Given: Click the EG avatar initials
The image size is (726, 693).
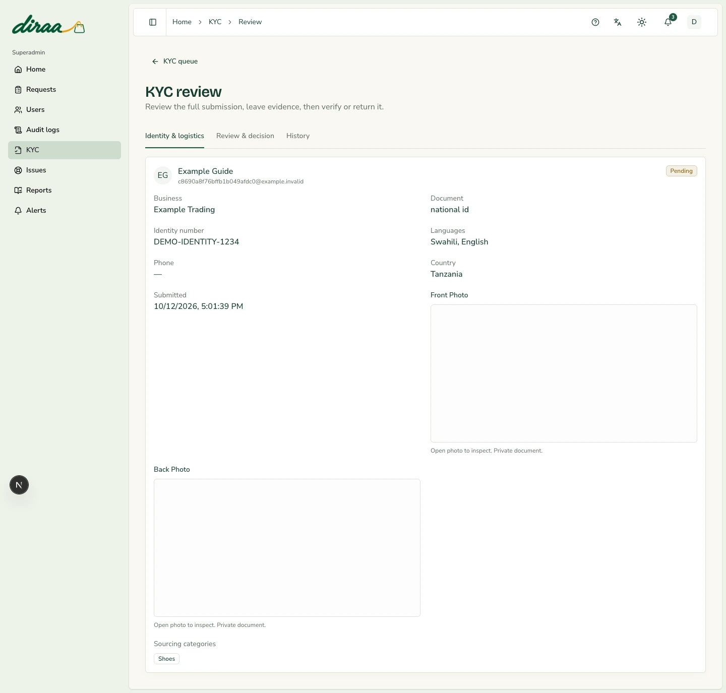Looking at the screenshot, I should tap(163, 175).
